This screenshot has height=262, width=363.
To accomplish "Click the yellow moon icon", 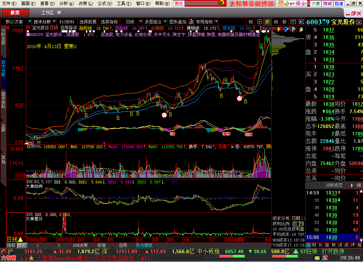I will [286, 4].
